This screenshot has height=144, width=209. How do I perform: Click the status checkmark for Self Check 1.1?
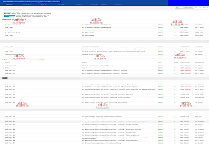(x=175, y=70)
